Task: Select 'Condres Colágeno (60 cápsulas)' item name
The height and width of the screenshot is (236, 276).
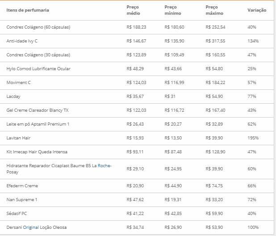Action: 38,27
